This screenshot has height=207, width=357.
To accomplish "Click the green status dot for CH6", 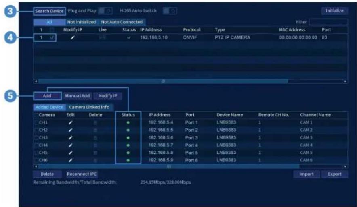I will click(x=128, y=160).
